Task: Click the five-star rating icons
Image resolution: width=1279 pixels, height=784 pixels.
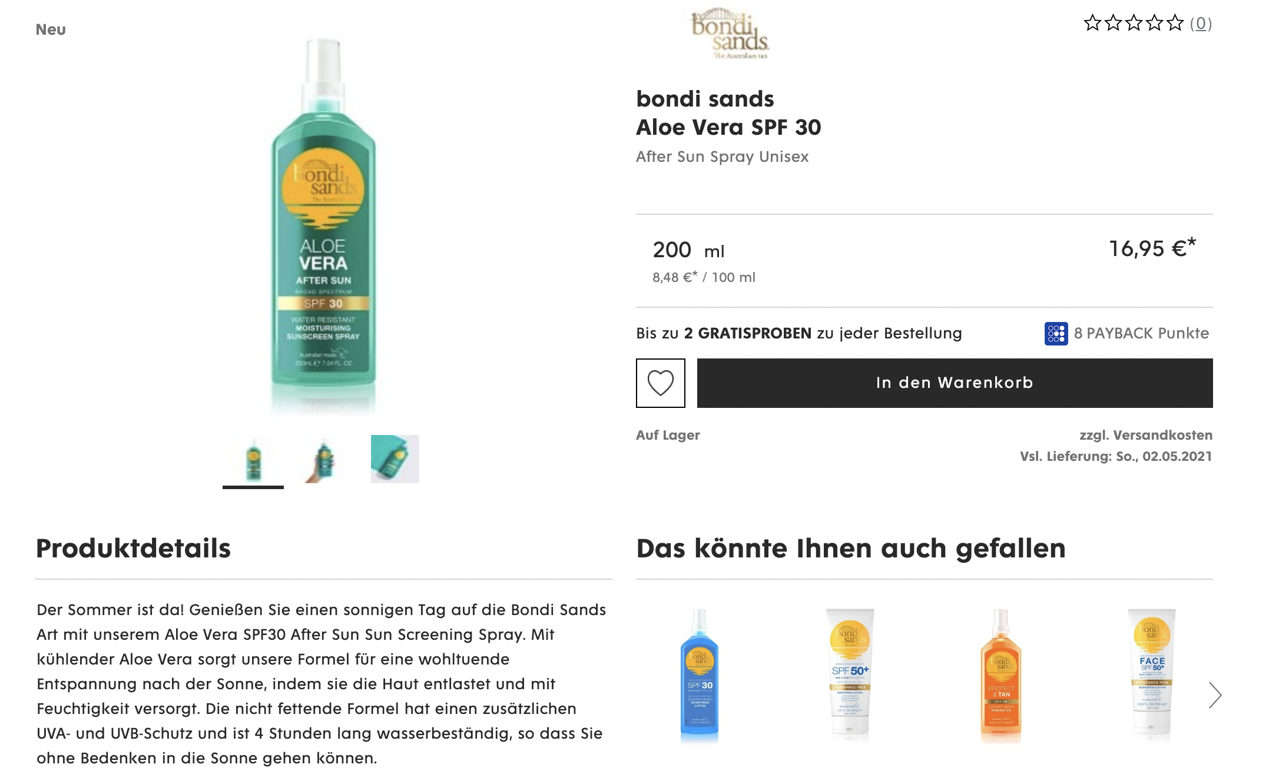Action: tap(1134, 24)
